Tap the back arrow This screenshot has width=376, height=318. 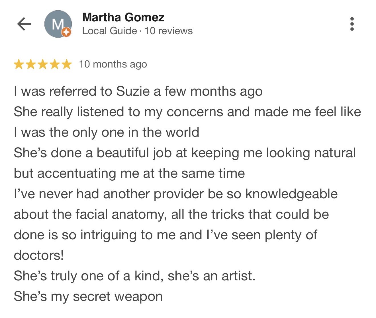pos(24,24)
